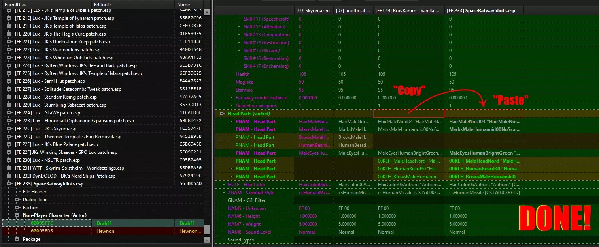Expand the Faction group
599x247 pixels.
click(17, 208)
